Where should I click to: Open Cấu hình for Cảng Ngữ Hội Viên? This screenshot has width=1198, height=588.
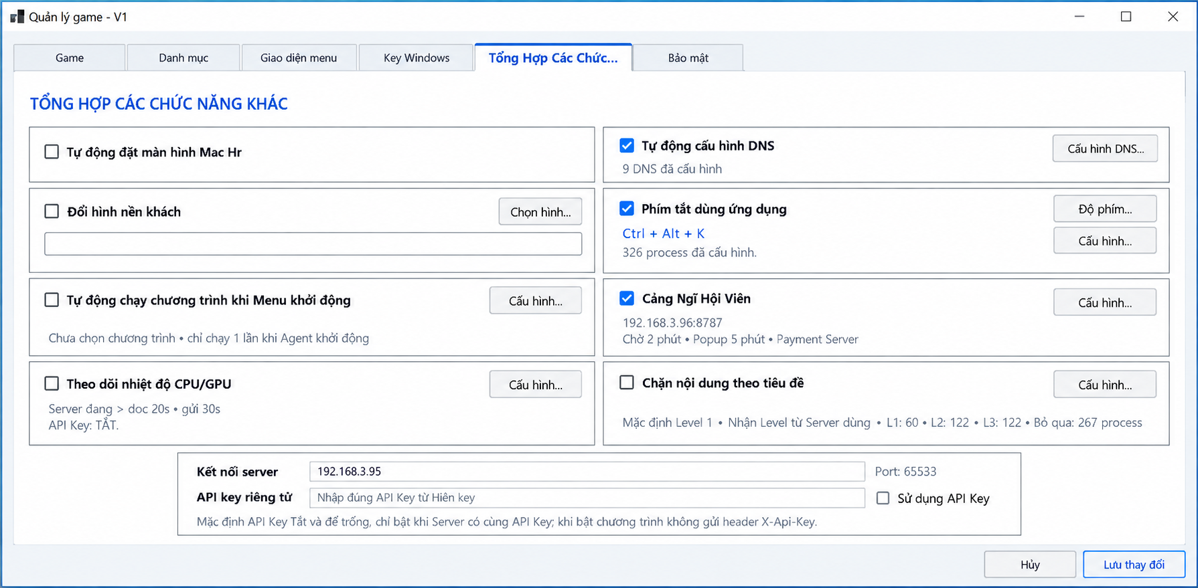1105,302
